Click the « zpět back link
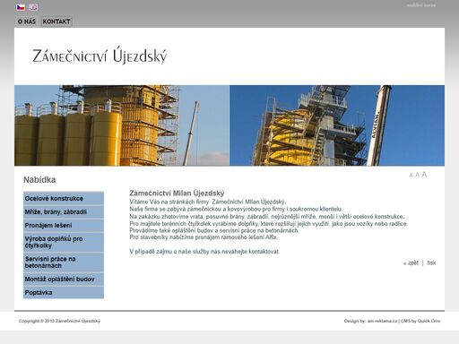459x344 pixels. pyautogui.click(x=411, y=262)
